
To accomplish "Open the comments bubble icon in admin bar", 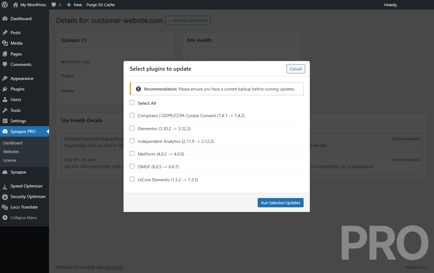I will point(54,5).
